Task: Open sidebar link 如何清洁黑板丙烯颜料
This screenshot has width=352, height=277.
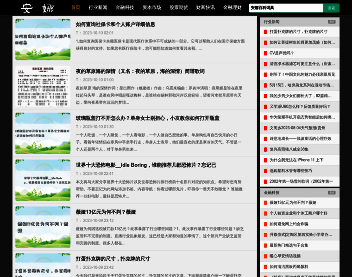Action: 289,267
